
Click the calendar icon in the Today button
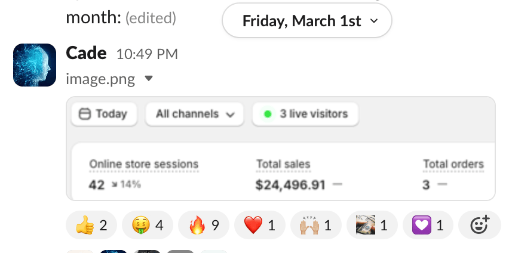[x=84, y=113]
